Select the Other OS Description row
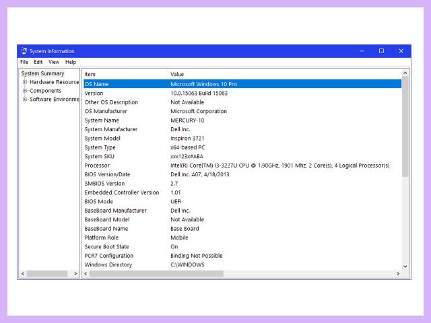This screenshot has height=323, width=431. pyautogui.click(x=242, y=102)
